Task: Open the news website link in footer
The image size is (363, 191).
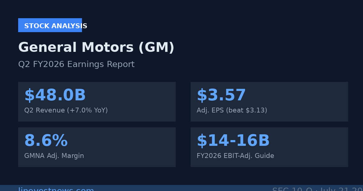Action: point(56,189)
